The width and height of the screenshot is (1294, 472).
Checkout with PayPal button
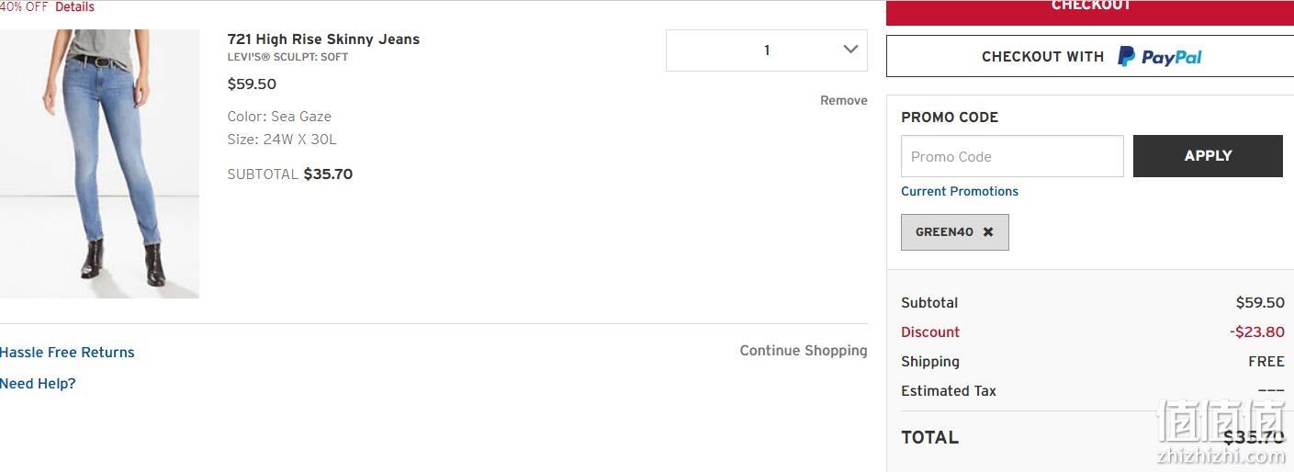[x=1090, y=56]
